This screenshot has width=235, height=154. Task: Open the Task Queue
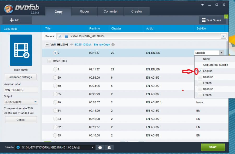tap(212, 20)
